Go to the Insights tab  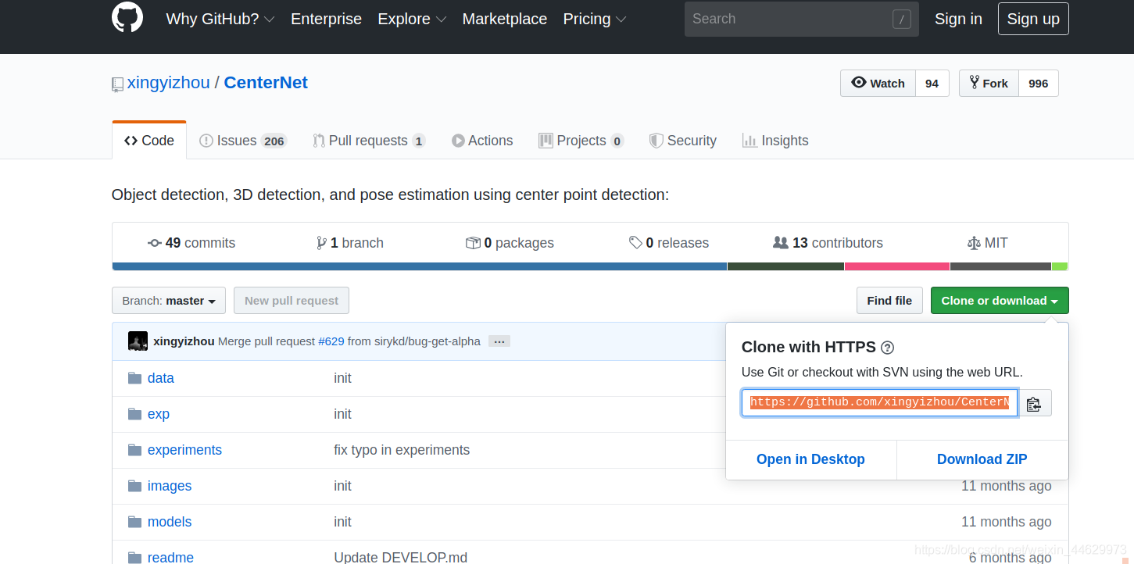click(775, 141)
